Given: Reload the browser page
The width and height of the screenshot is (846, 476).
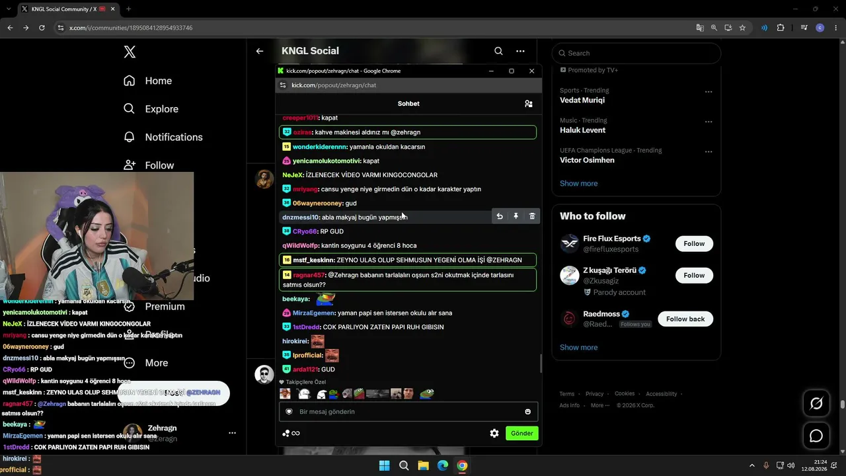Looking at the screenshot, I should [x=42, y=28].
